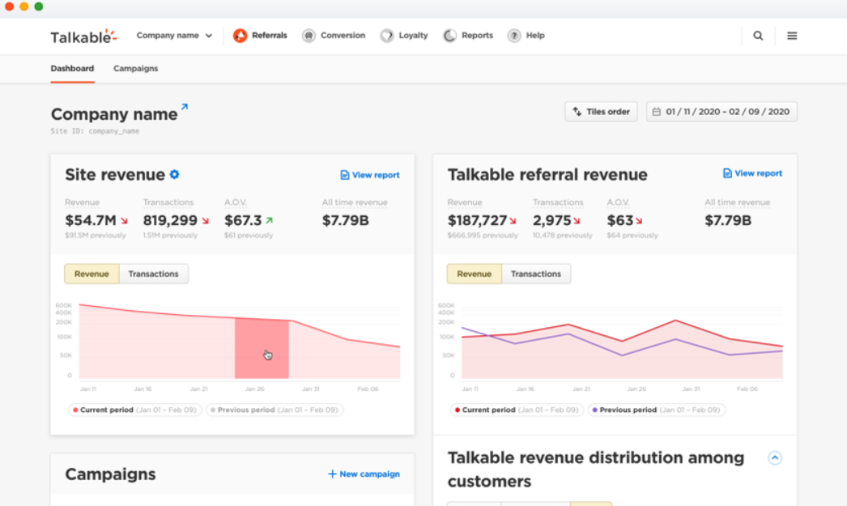Select the Dashboard tab

(x=72, y=69)
